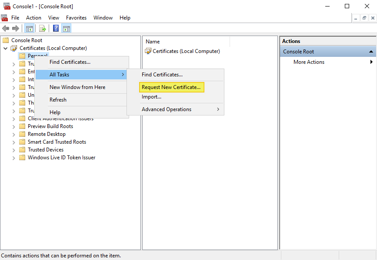Open Help via the blue question mark icon
This screenshot has width=377, height=260.
(56, 29)
